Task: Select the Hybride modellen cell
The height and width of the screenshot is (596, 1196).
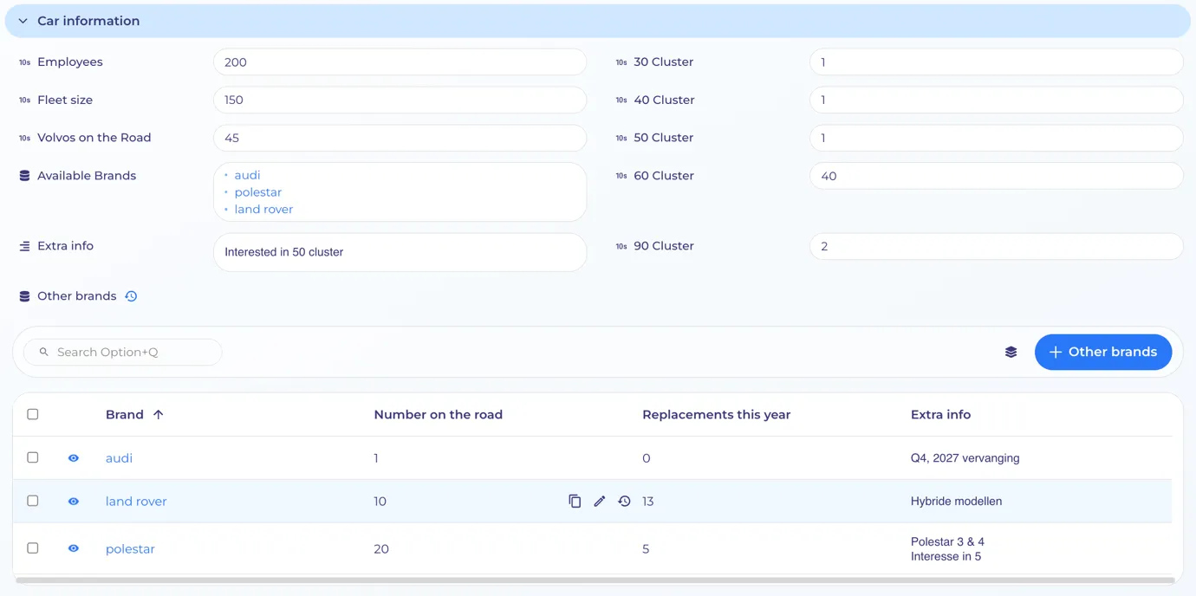Action: [956, 502]
